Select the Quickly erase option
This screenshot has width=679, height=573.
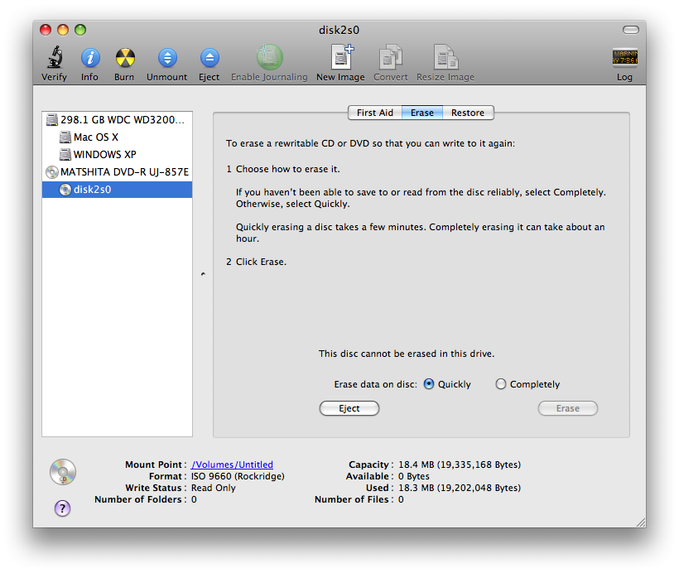pyautogui.click(x=428, y=383)
